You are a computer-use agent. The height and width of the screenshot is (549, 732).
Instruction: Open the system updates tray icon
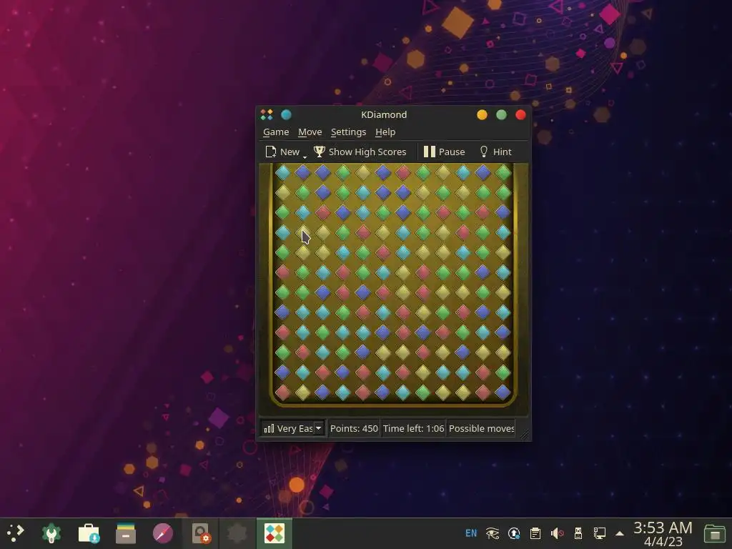514,533
